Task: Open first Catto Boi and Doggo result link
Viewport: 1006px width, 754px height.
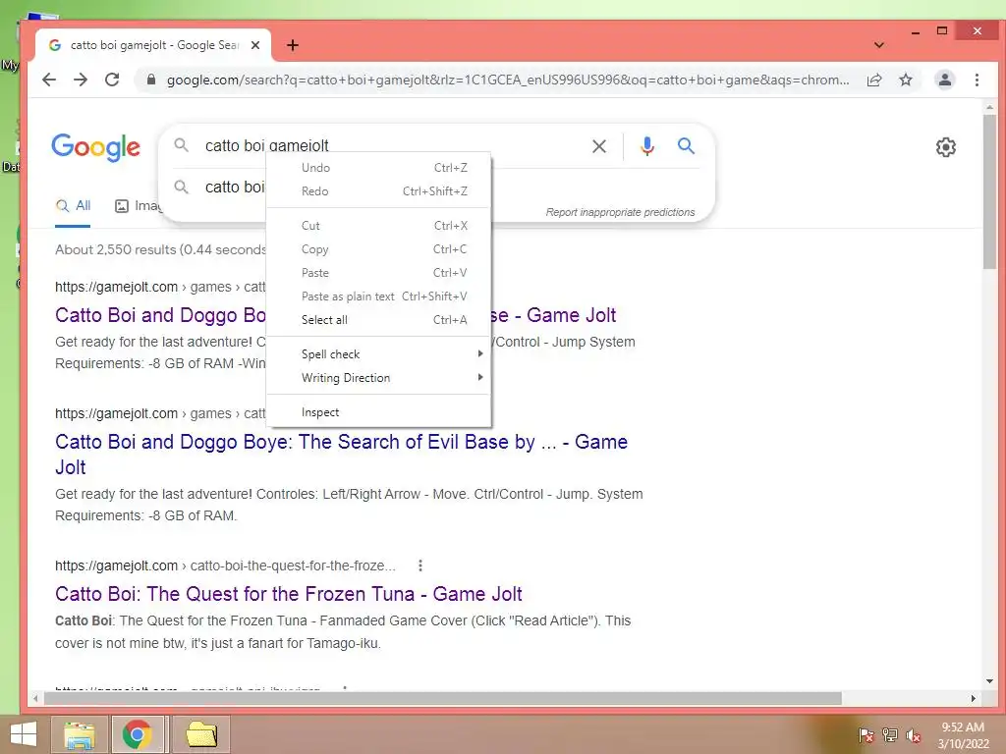Action: click(x=160, y=315)
